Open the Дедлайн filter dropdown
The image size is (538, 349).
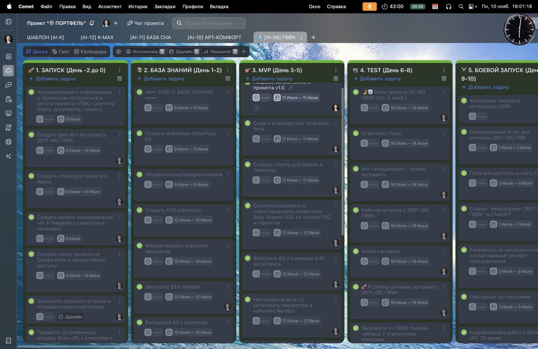(184, 52)
